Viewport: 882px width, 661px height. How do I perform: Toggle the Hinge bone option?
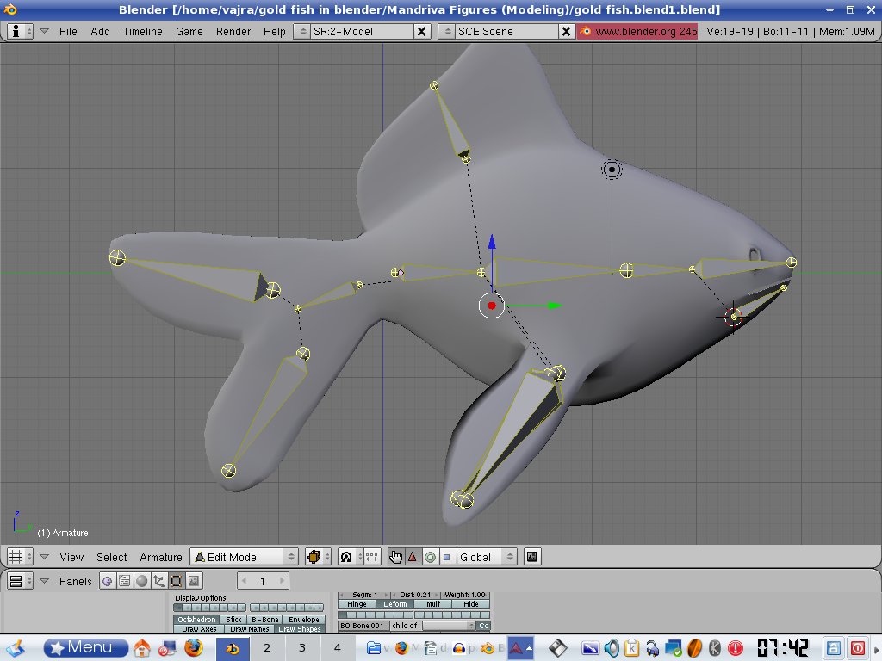357,604
